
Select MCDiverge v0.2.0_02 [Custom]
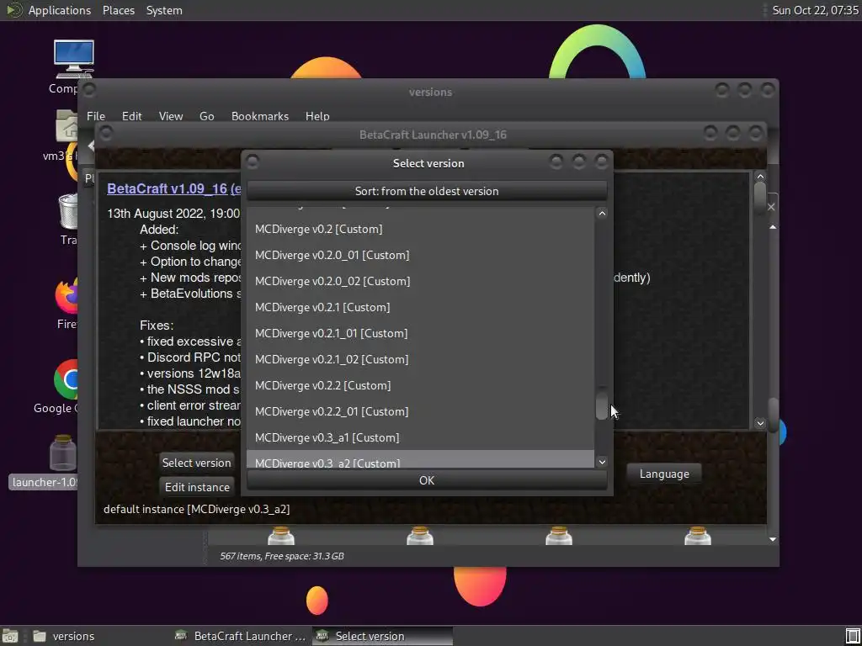point(420,281)
